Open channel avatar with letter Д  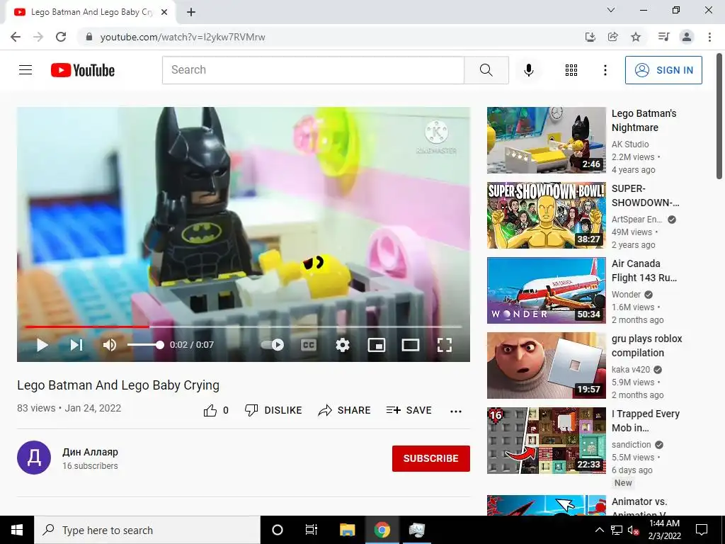(x=34, y=458)
